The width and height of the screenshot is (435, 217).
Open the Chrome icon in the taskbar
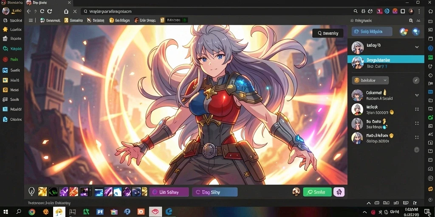coord(32,212)
